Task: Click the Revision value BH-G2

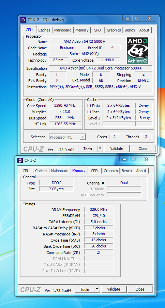Action: point(144,80)
